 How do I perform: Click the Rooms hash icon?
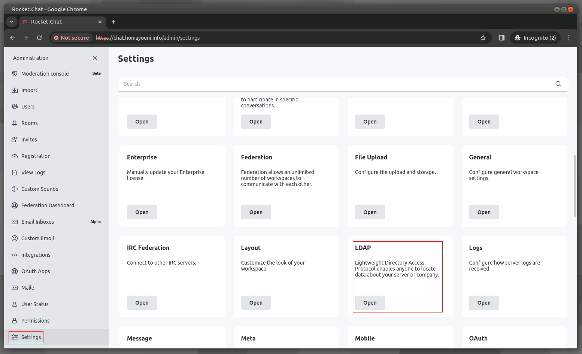[x=15, y=123]
